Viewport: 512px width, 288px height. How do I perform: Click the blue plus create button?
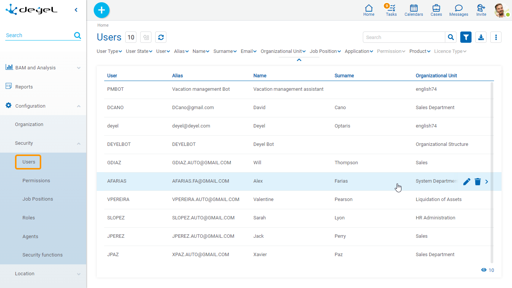point(102,10)
